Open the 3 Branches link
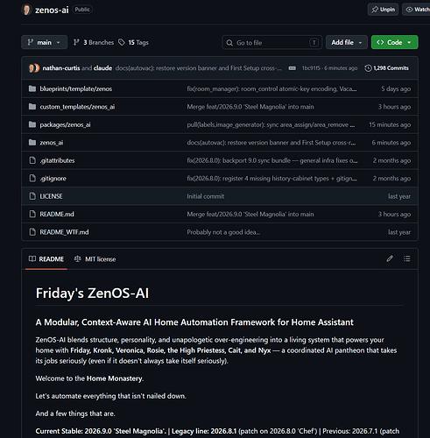The width and height of the screenshot is (430, 438). click(94, 42)
